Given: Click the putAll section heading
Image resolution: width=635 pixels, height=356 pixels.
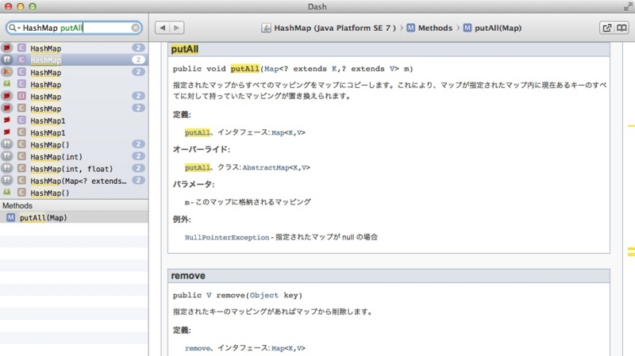Looking at the screenshot, I should coord(185,49).
